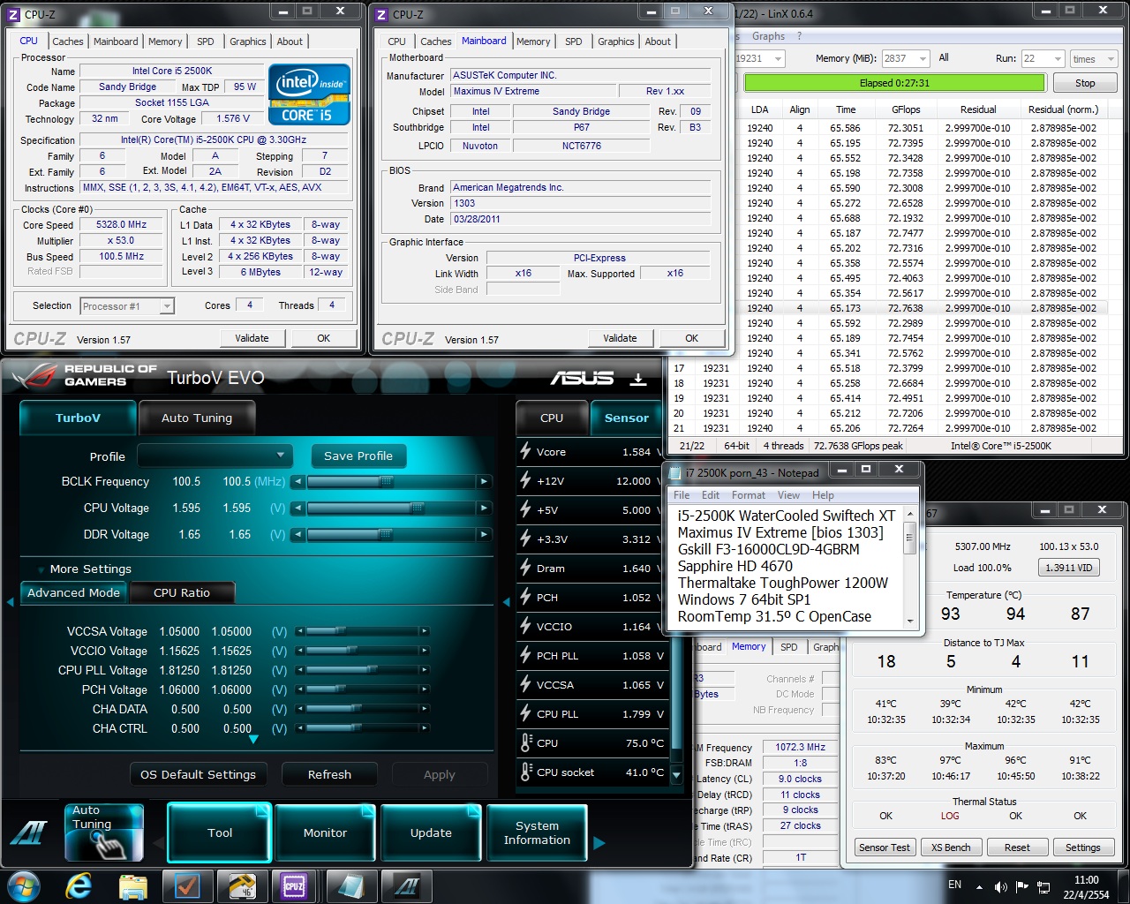Open the Format menu in Notepad
This screenshot has height=904, width=1130.
pos(748,495)
